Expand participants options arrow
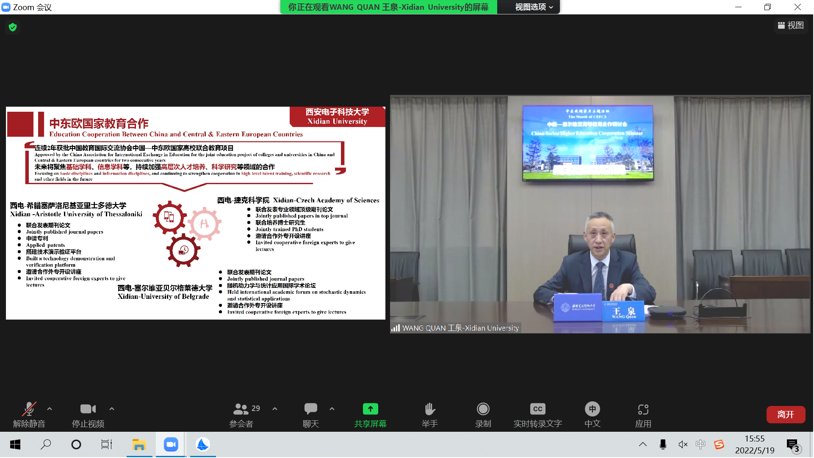 pyautogui.click(x=275, y=409)
